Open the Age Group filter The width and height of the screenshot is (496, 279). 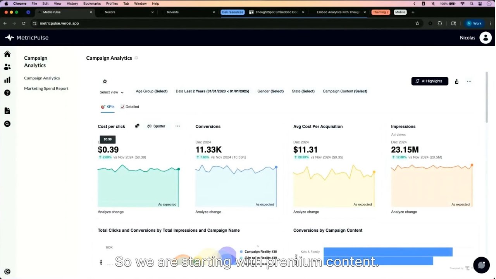click(152, 91)
